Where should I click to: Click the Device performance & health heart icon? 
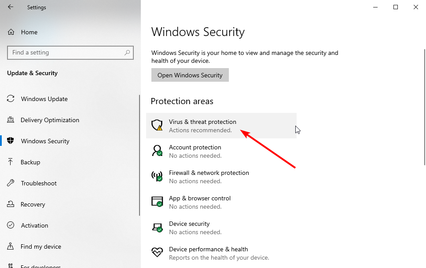point(157,252)
